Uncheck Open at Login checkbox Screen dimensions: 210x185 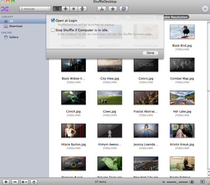click(x=53, y=21)
